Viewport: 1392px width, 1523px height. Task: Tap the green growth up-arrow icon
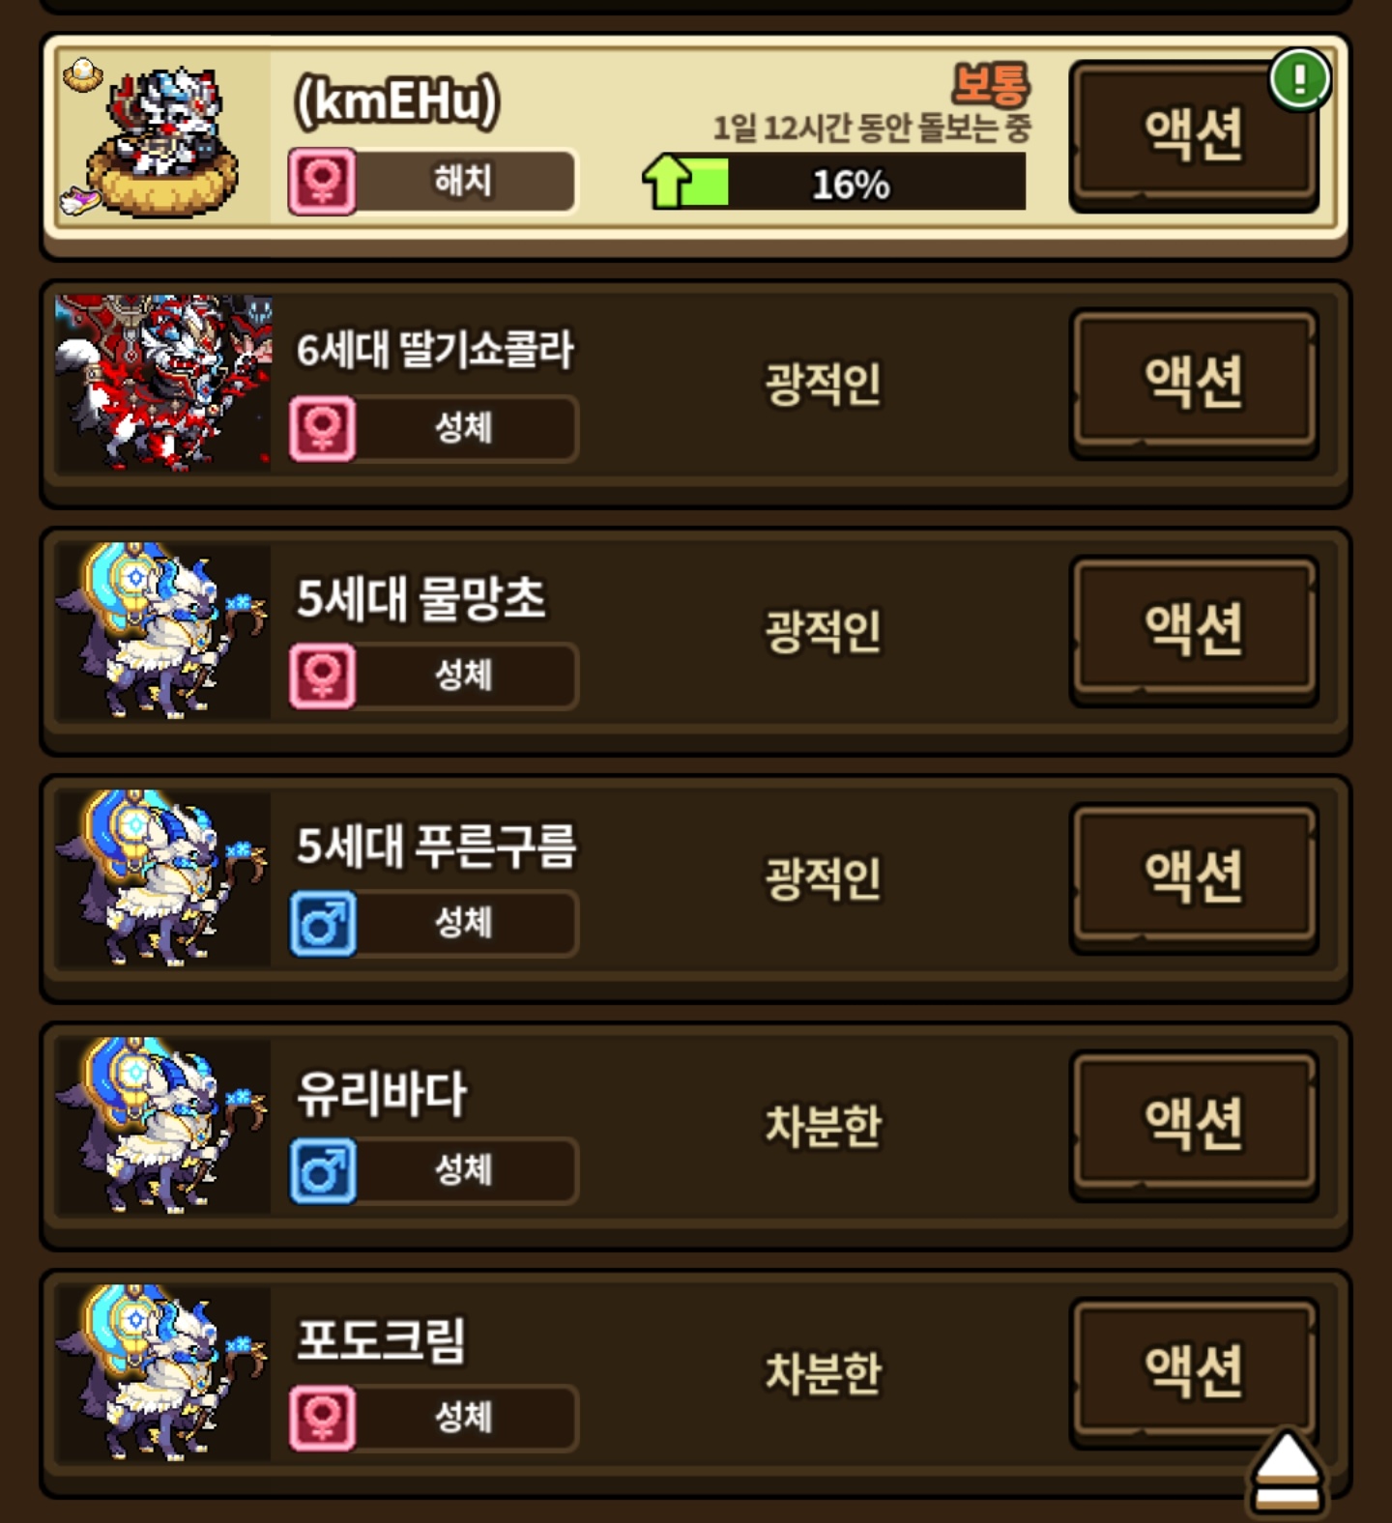point(667,181)
